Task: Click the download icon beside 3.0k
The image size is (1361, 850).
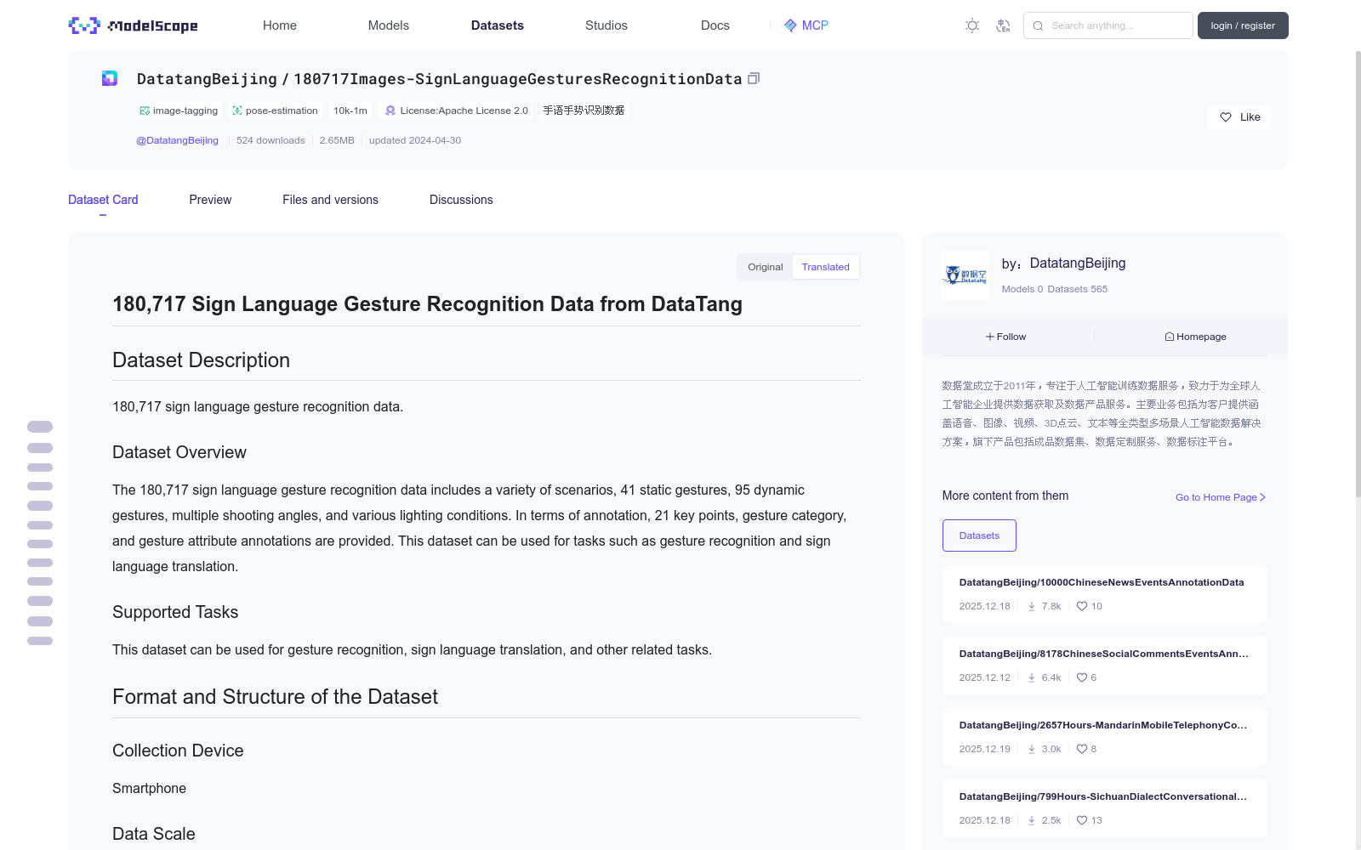Action: (x=1032, y=749)
